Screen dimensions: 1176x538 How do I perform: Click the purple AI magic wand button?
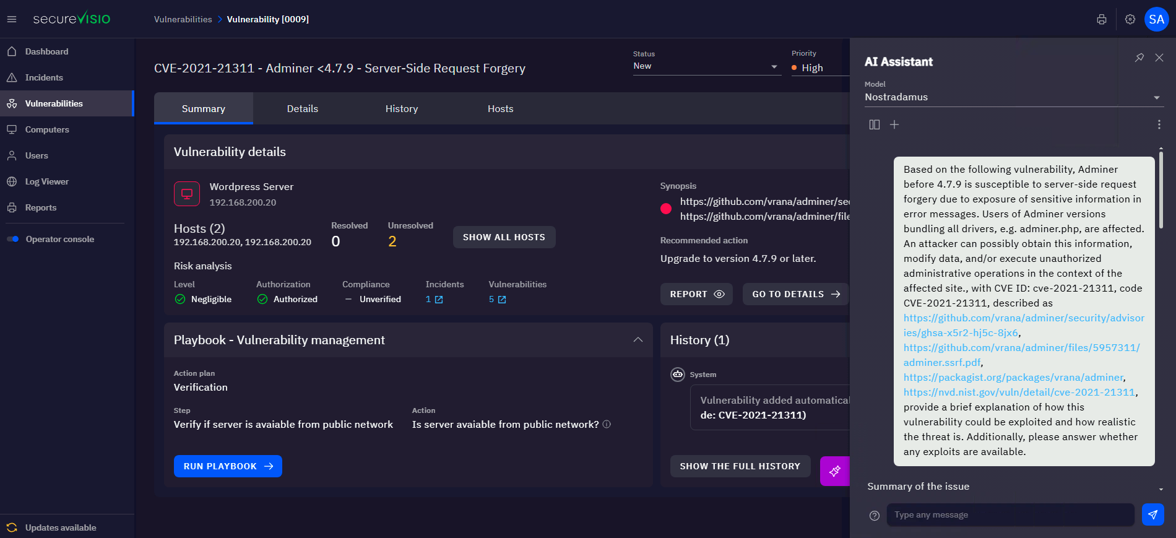pos(835,471)
